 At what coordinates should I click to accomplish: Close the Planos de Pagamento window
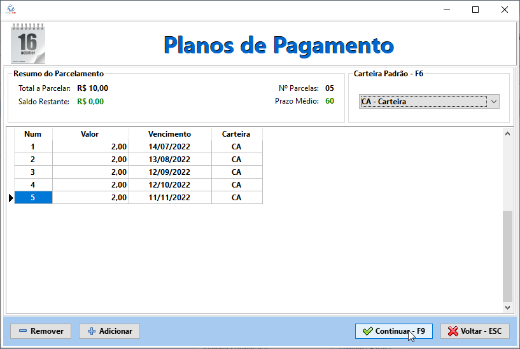[505, 10]
